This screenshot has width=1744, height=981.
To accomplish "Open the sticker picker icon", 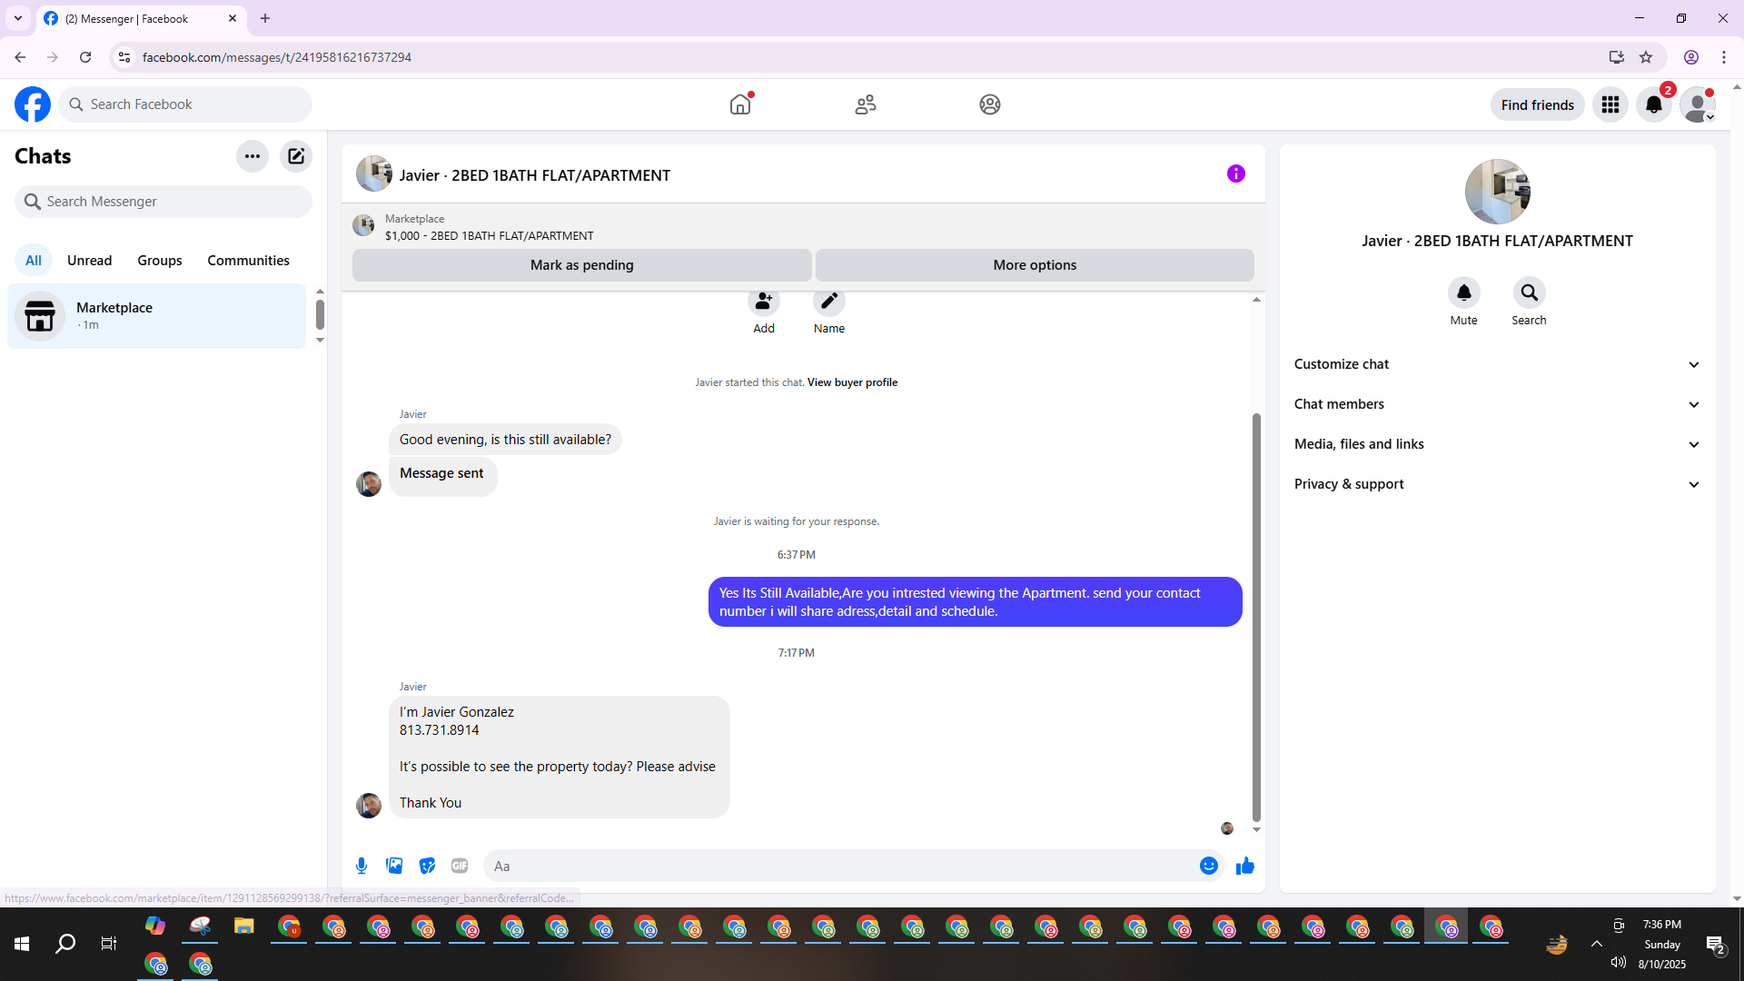I will pos(427,866).
